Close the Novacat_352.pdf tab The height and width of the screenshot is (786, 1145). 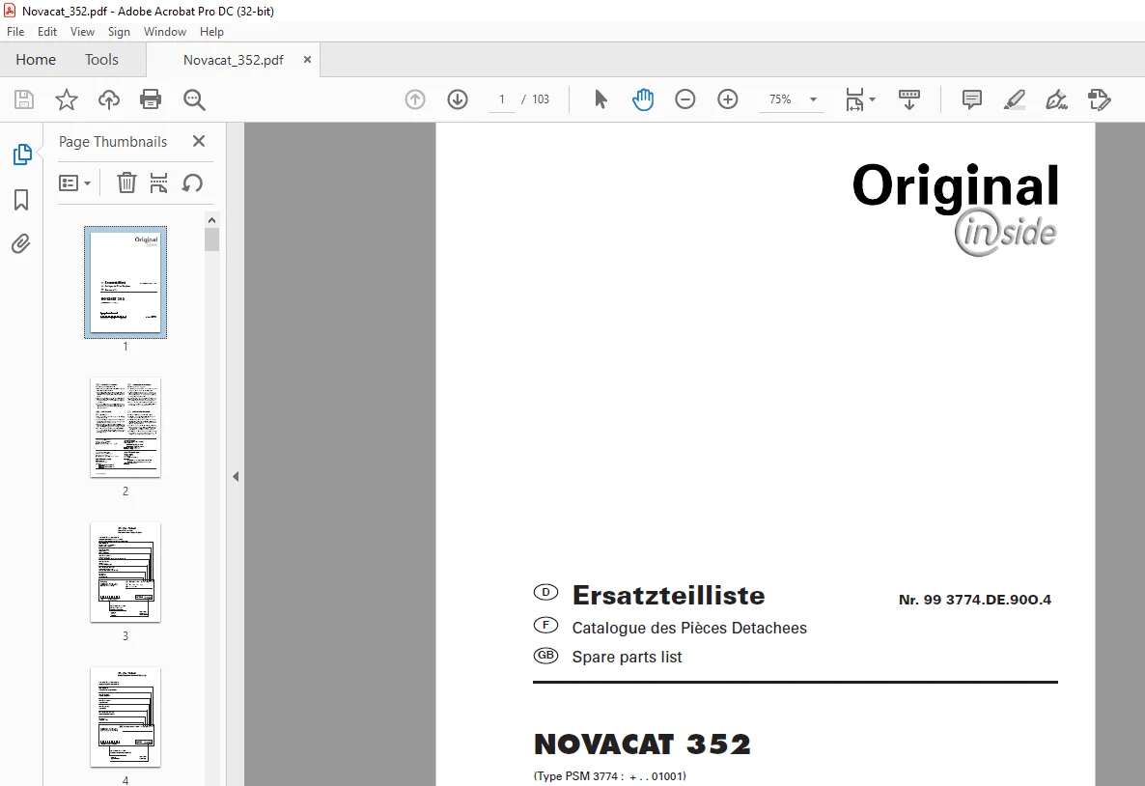pos(307,59)
